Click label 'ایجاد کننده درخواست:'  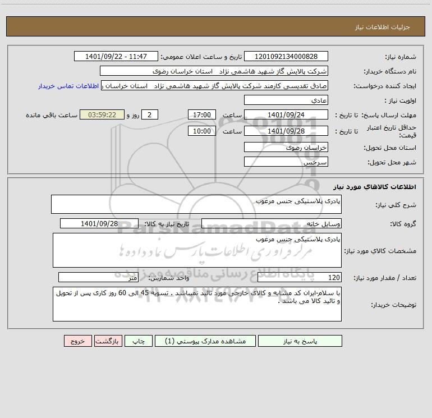[x=385, y=86]
